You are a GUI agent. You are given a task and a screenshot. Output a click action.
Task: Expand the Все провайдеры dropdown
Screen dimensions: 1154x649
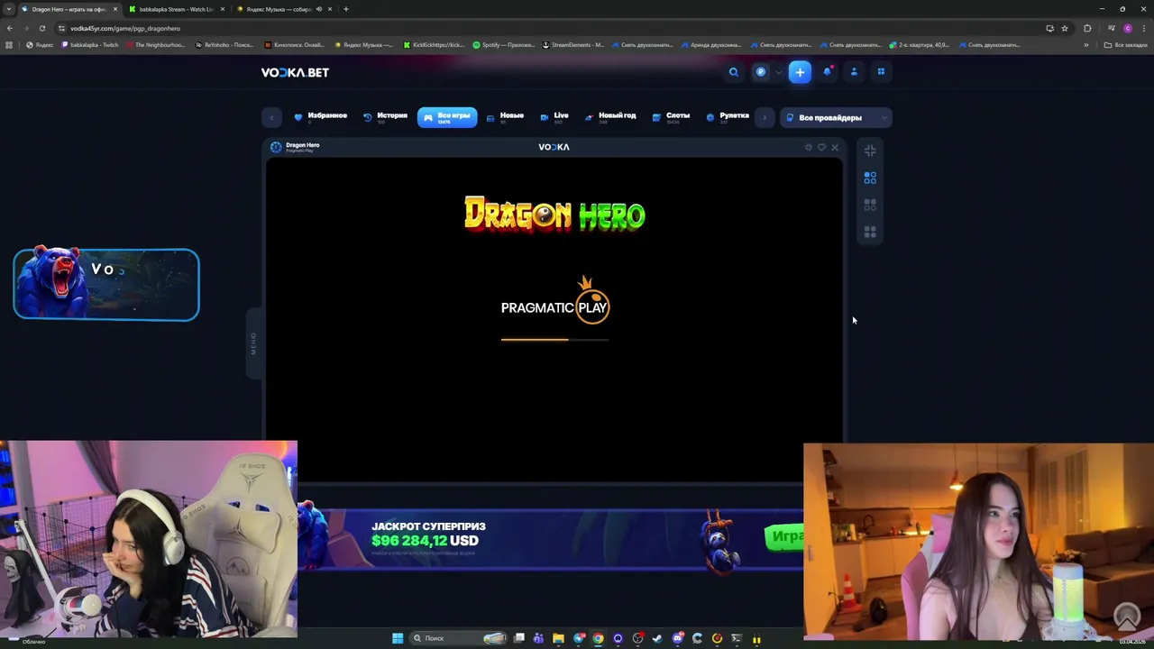click(836, 117)
